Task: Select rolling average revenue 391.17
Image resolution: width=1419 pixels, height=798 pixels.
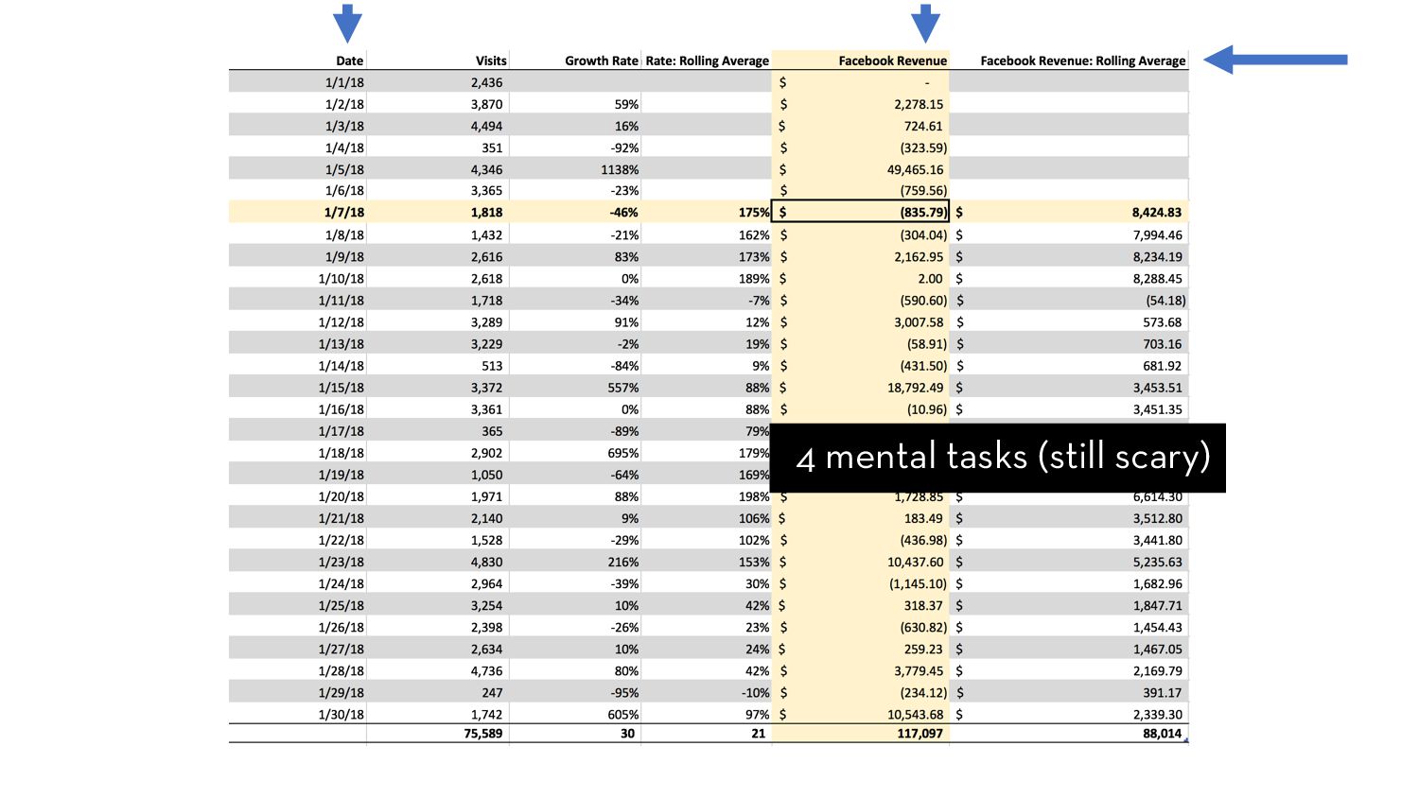Action: (x=1163, y=692)
